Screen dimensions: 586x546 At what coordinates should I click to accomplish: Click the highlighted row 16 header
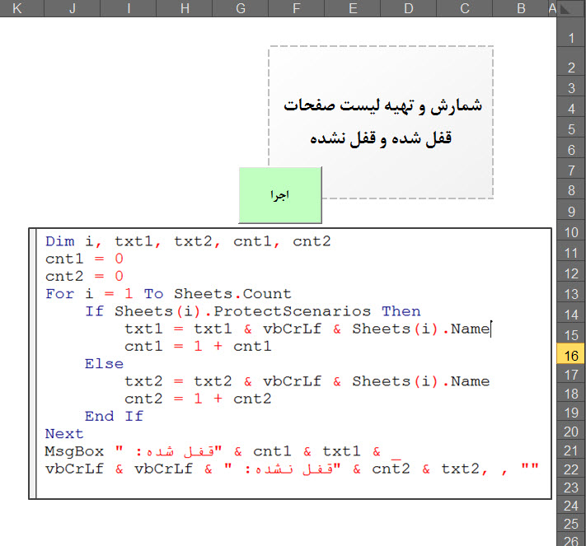[x=570, y=355]
